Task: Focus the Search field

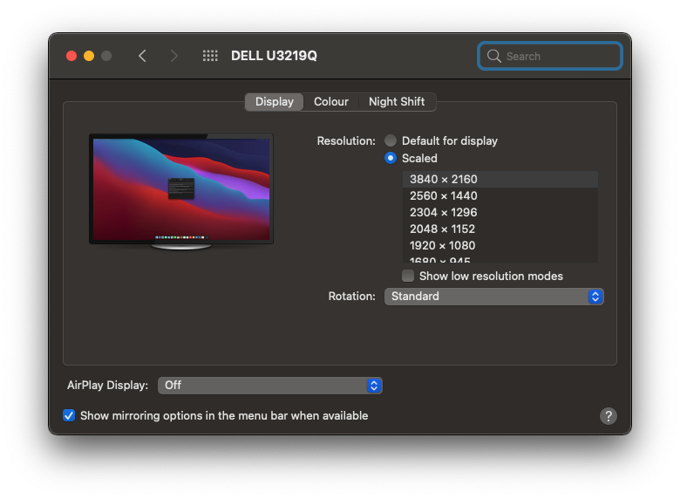Action: [550, 56]
